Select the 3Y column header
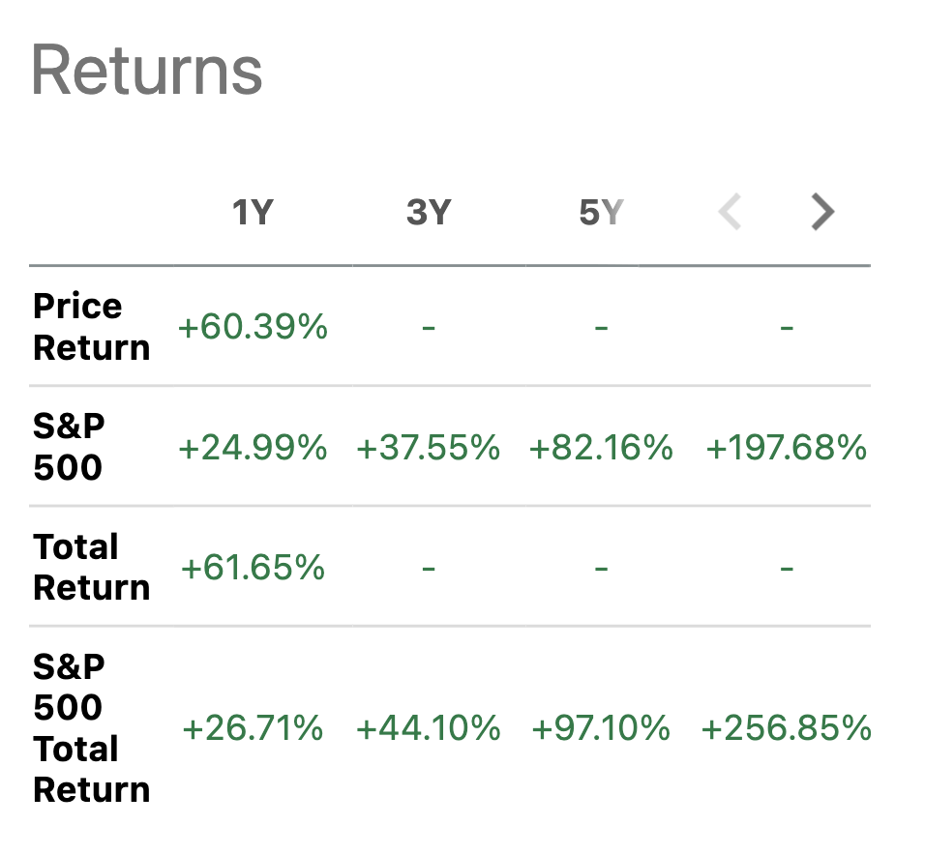This screenshot has height=855, width=925. tap(430, 211)
